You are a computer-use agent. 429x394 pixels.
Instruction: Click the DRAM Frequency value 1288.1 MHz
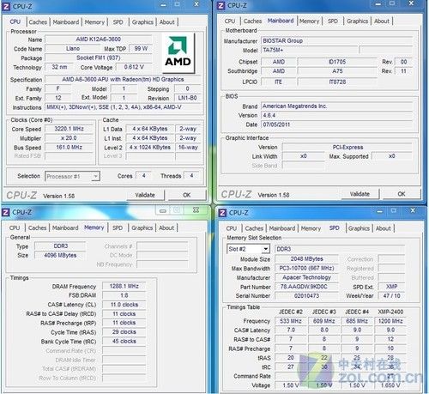[x=124, y=286]
